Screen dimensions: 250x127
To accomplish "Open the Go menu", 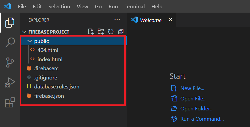I will [98, 7].
